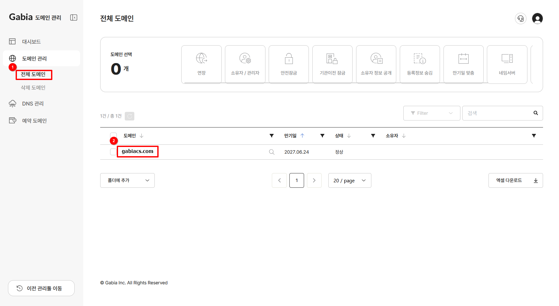Go to the next page arrow

click(x=314, y=180)
